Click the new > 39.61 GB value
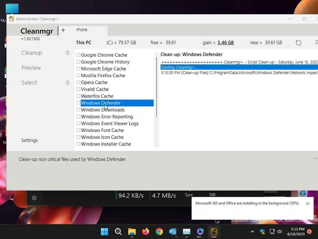 266,43
